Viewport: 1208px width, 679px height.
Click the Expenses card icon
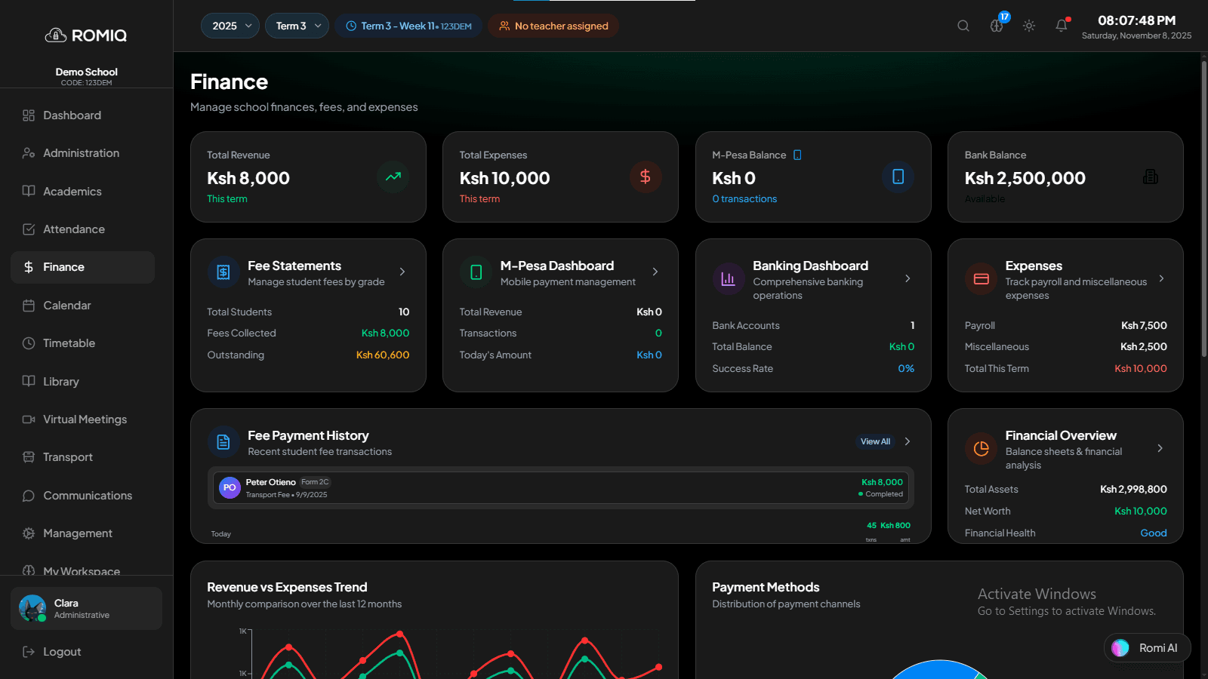click(981, 279)
